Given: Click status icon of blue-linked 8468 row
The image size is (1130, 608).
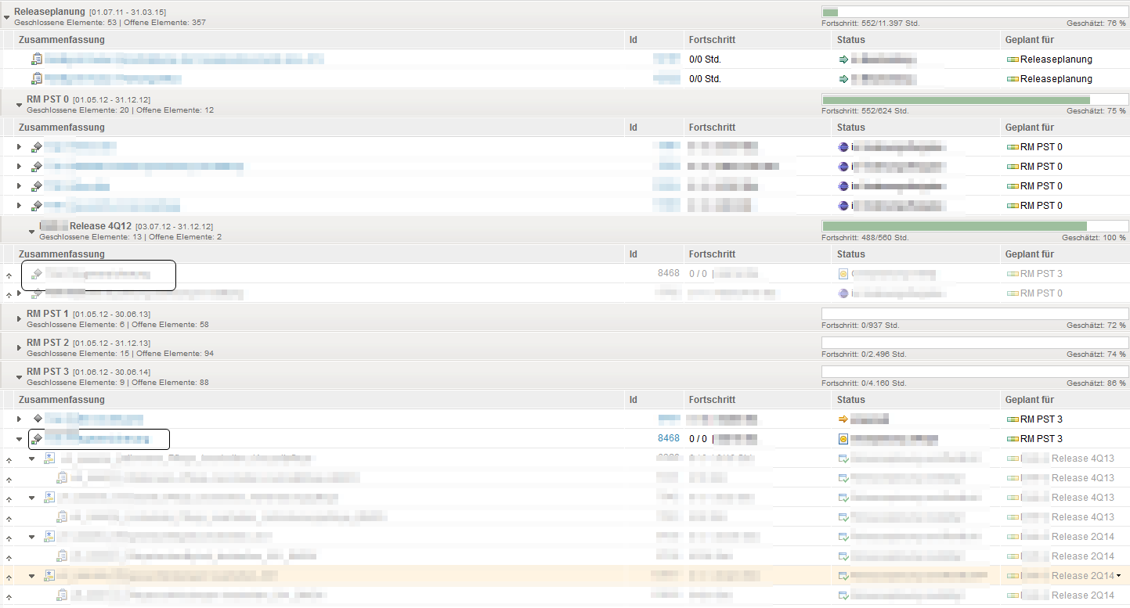Looking at the screenshot, I should pyautogui.click(x=843, y=439).
